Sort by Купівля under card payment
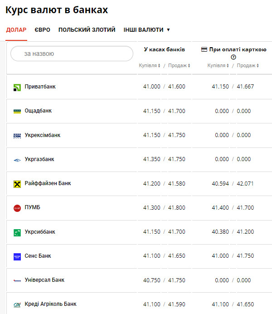Viewport: 272px width, 314px height. [218, 66]
